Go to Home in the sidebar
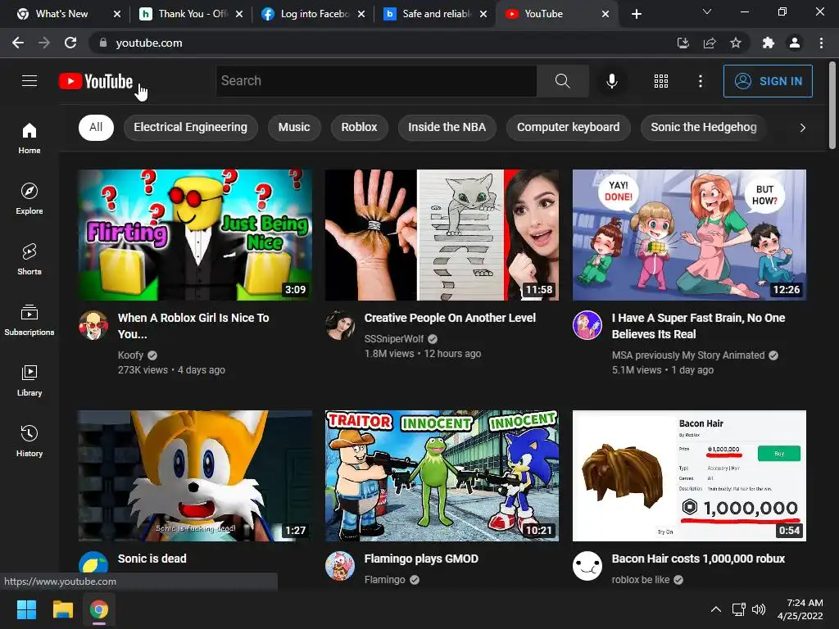The width and height of the screenshot is (839, 629). pos(29,138)
